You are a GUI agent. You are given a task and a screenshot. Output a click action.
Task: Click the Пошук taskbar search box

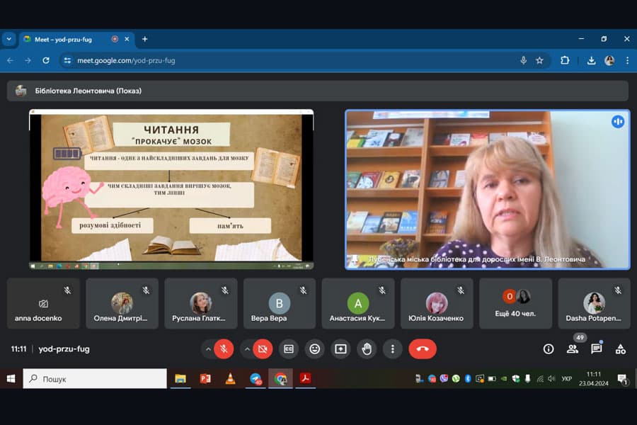(x=96, y=379)
